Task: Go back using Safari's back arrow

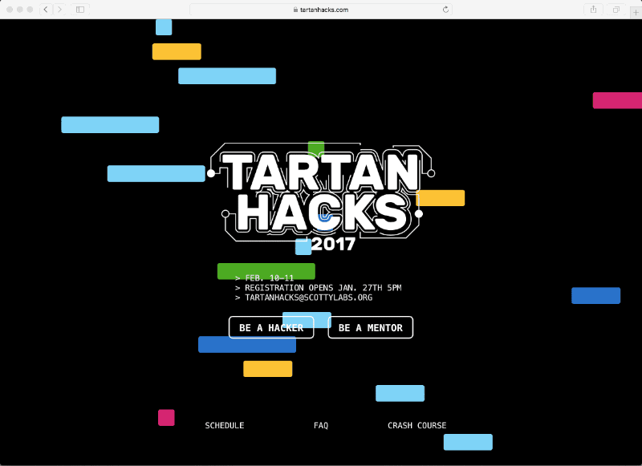Action: (46, 10)
